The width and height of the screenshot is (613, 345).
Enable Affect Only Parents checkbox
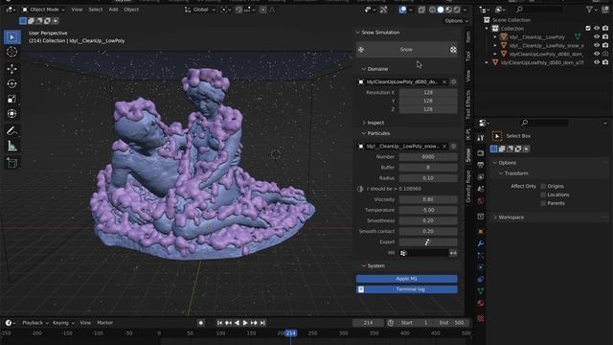[543, 203]
